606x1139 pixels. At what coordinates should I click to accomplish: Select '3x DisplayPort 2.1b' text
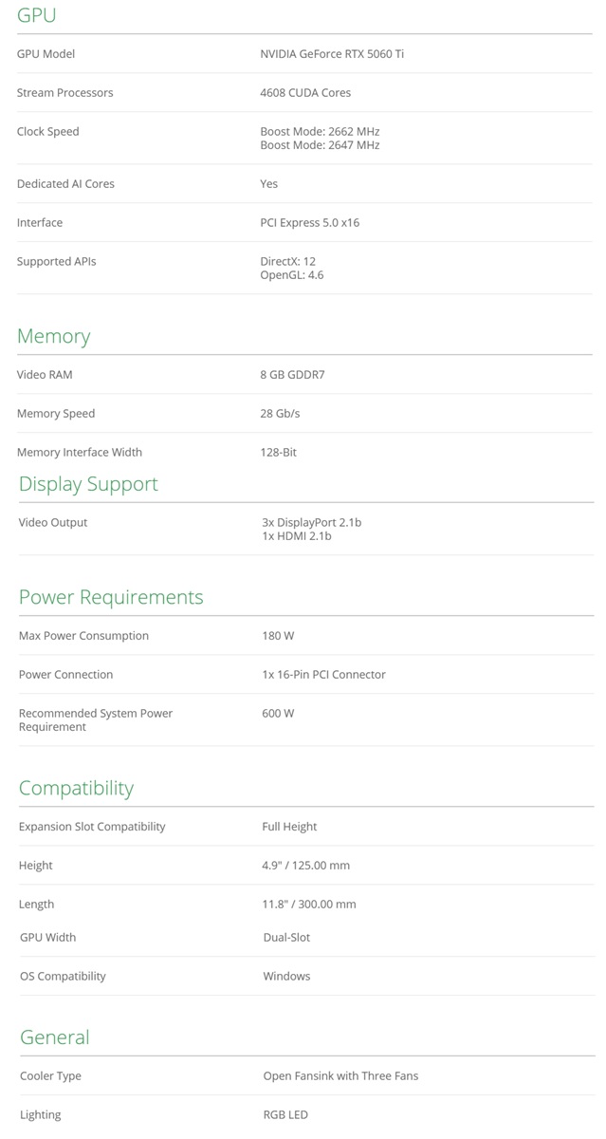click(x=312, y=523)
